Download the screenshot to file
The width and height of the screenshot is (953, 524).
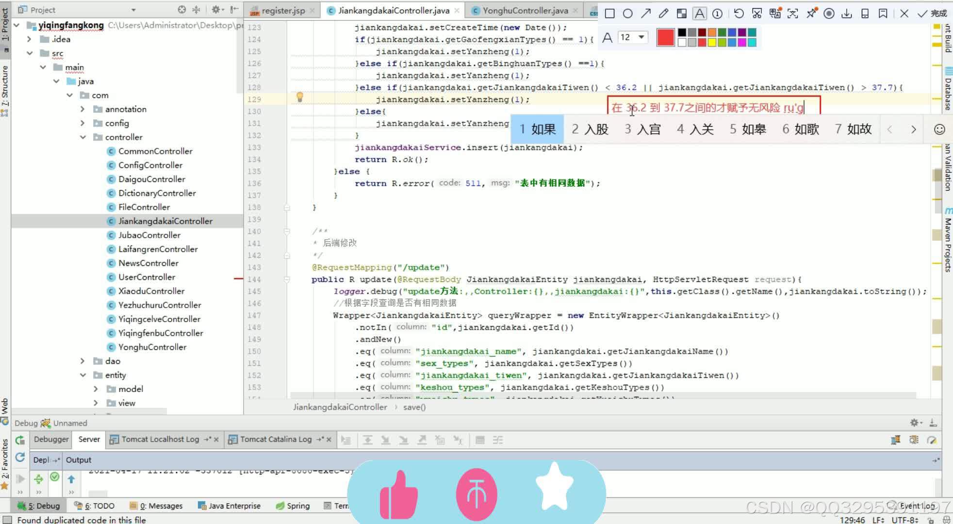pos(847,14)
